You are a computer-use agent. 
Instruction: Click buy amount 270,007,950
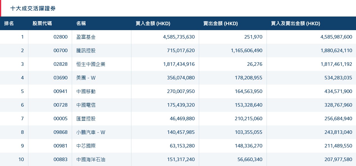[x=181, y=91]
